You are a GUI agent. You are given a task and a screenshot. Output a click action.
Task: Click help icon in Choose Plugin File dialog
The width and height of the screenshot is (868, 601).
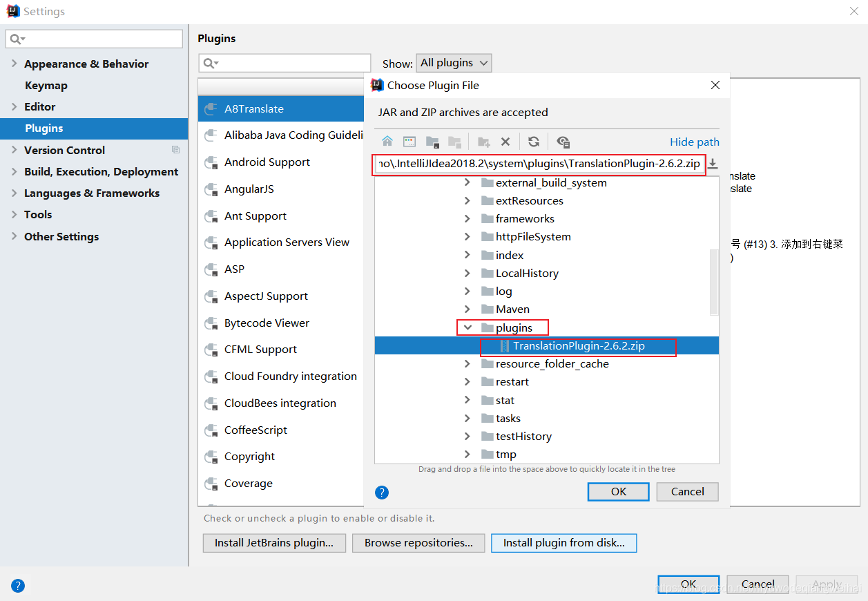point(382,493)
